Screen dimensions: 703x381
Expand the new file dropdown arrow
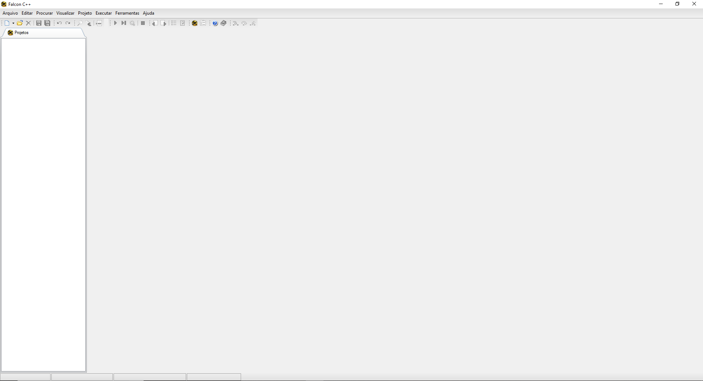pos(13,23)
